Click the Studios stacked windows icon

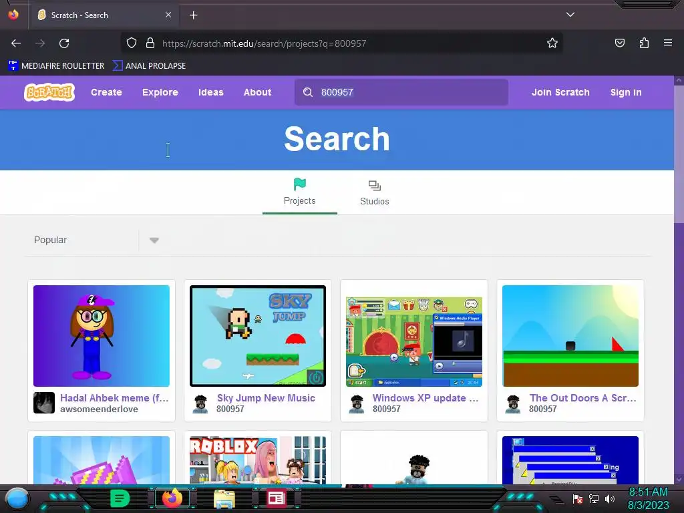point(374,186)
